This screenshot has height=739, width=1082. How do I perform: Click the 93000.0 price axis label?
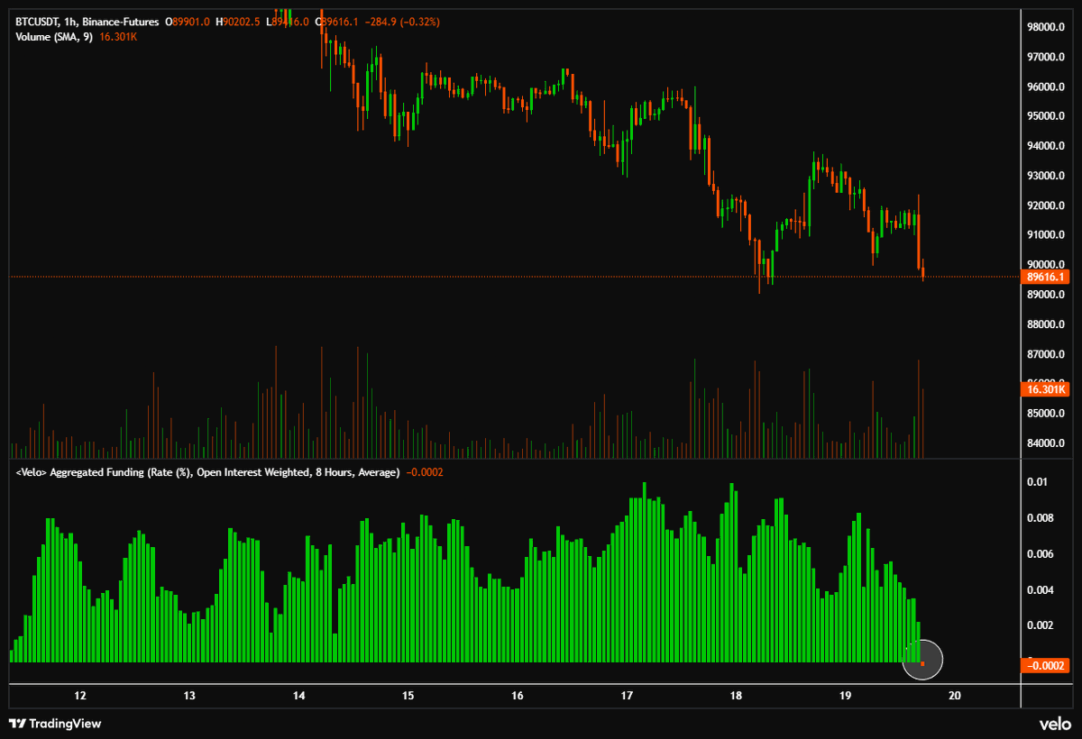(1047, 177)
